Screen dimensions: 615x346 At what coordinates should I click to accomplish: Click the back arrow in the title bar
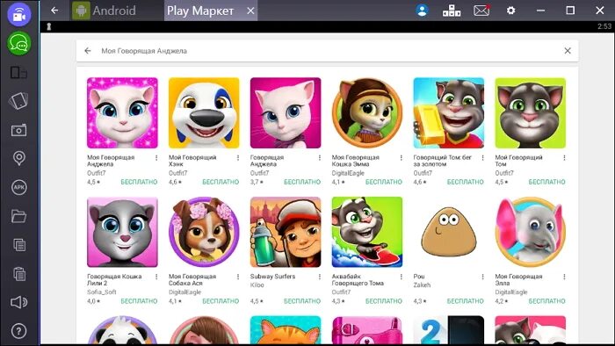click(54, 11)
